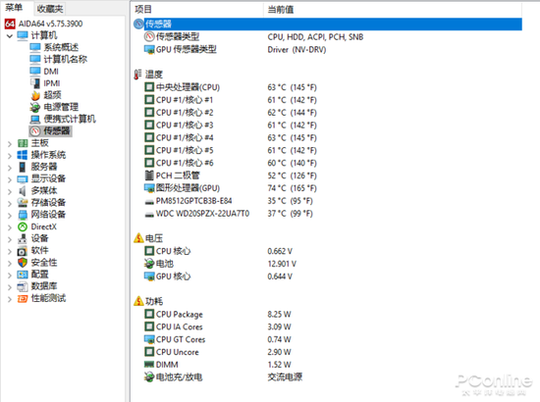Screen dimensions: 540x402
Task: Click the 多媒体 speaker icon
Action: (23, 191)
